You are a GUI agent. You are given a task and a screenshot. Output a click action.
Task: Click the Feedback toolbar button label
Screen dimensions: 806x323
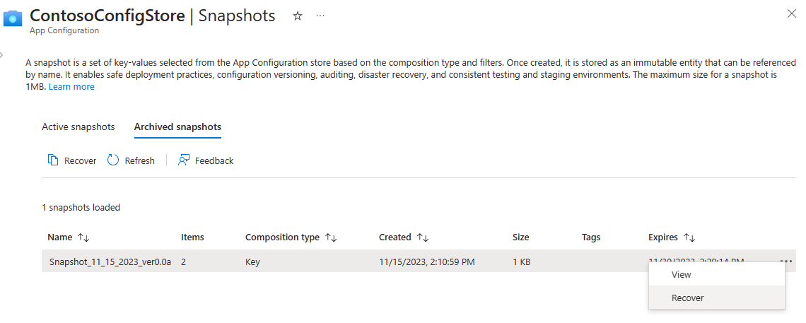pos(214,160)
